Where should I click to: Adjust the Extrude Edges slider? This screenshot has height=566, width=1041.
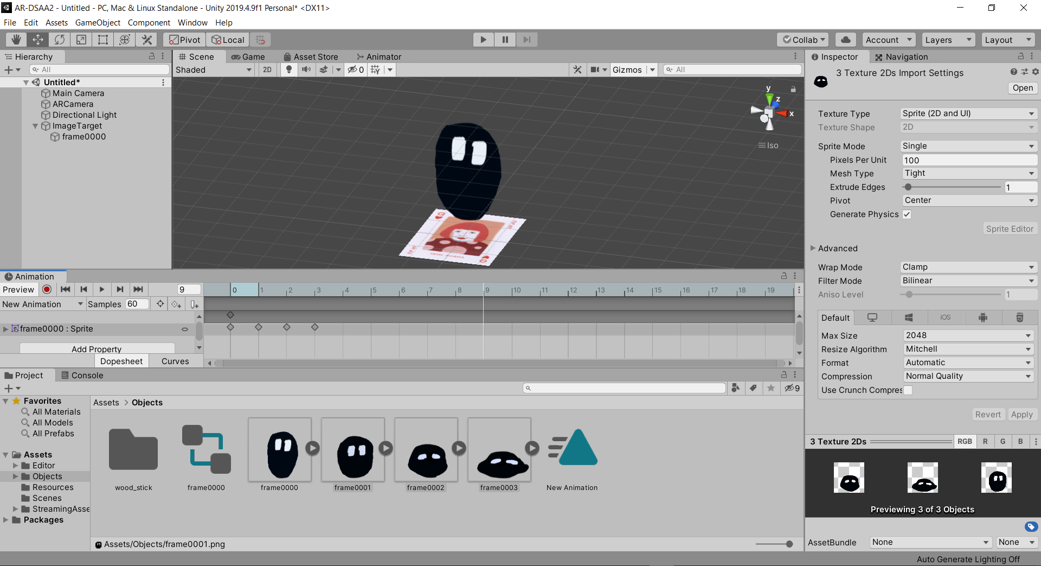point(908,187)
